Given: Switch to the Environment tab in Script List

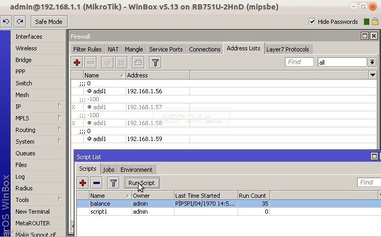Looking at the screenshot, I should tap(136, 170).
